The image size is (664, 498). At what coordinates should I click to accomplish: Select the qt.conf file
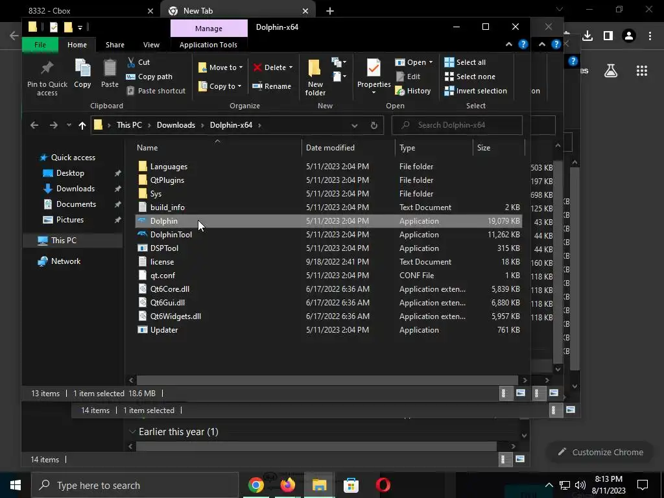pos(328,275)
